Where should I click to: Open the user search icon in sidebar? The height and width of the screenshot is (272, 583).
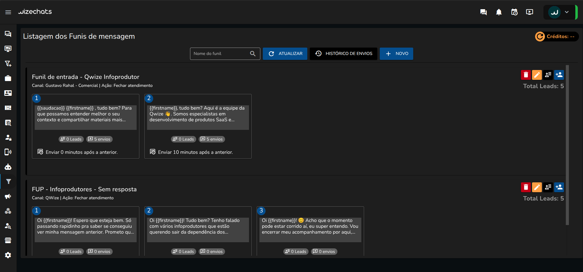point(8,226)
